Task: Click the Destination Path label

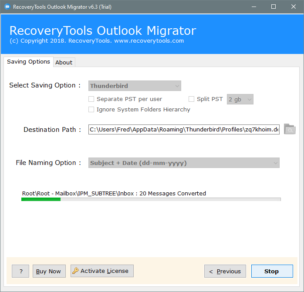Action: click(52, 129)
